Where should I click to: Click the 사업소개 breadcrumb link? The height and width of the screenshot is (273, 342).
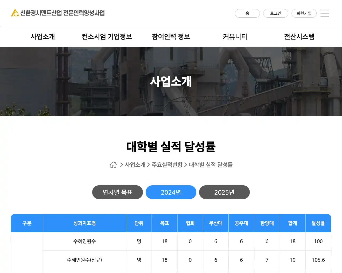[x=135, y=165]
